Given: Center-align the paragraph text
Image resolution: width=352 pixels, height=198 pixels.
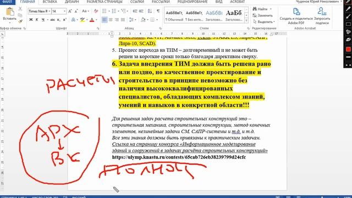Looking at the screenshot, I should pyautogui.click(x=111, y=20).
